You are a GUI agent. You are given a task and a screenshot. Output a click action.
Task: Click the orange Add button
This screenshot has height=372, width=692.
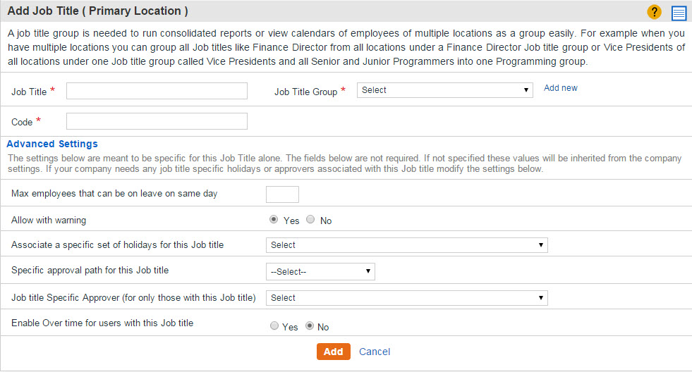pos(333,352)
